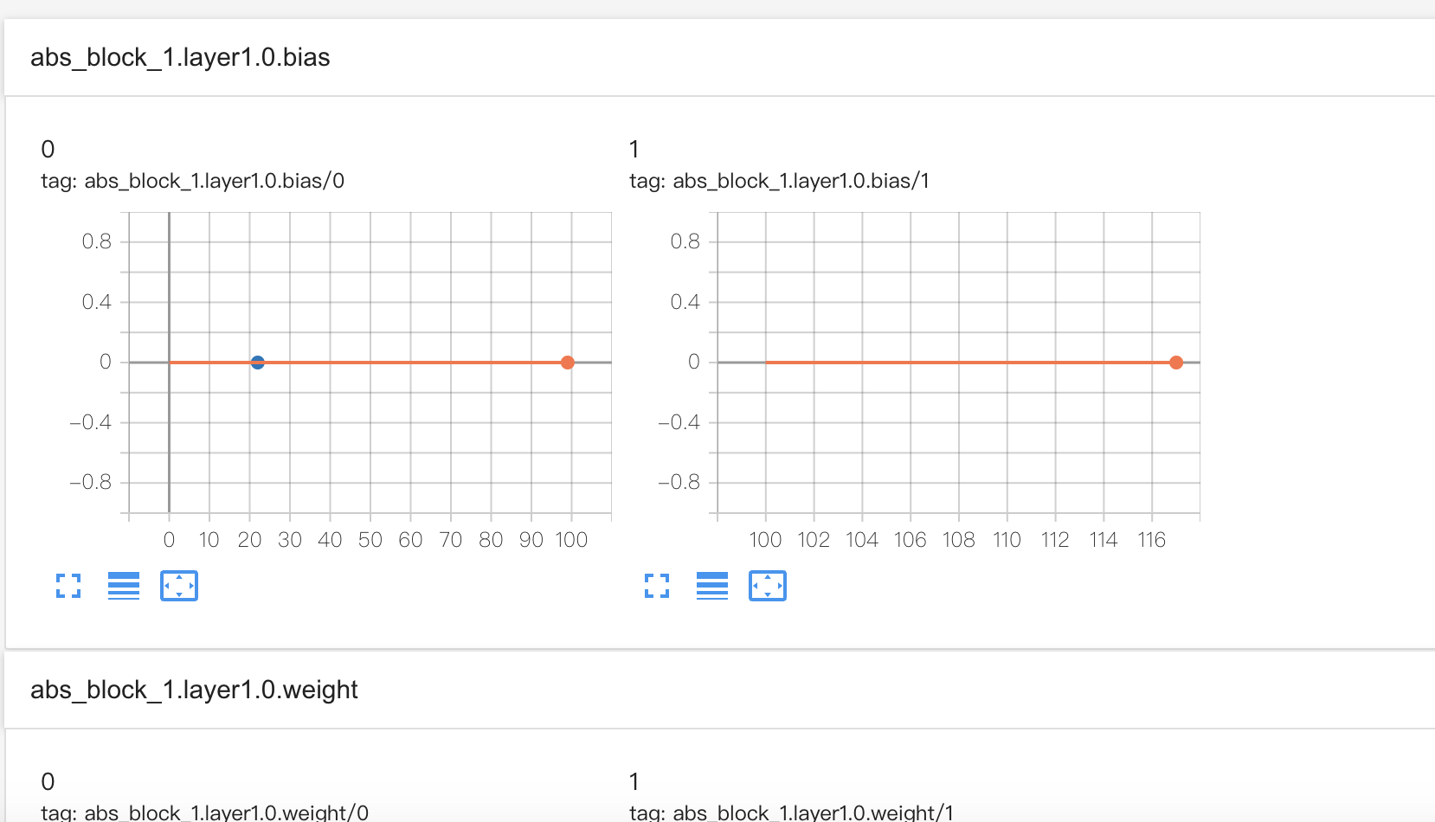
Task: Collapse the abs_block_1.layer1.0.weight section header
Action: [719, 690]
